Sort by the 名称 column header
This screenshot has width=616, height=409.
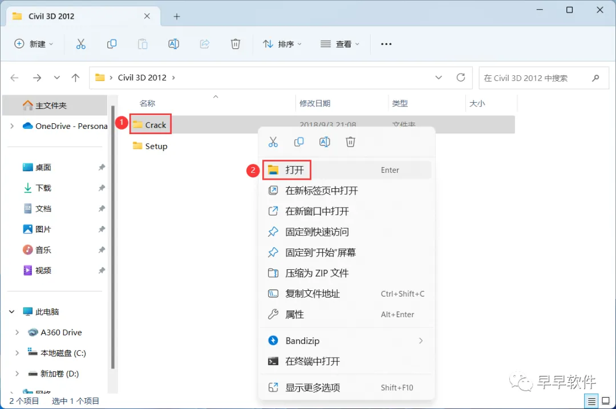click(148, 103)
